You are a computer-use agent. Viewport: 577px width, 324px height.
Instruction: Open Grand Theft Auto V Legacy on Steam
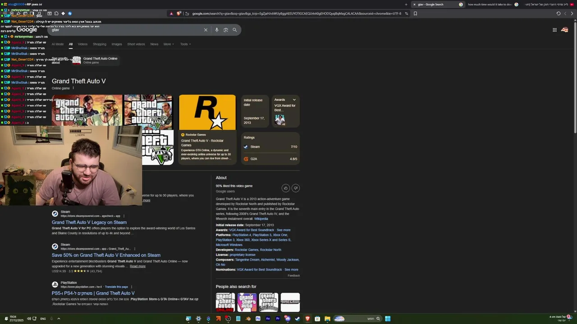pyautogui.click(x=89, y=222)
